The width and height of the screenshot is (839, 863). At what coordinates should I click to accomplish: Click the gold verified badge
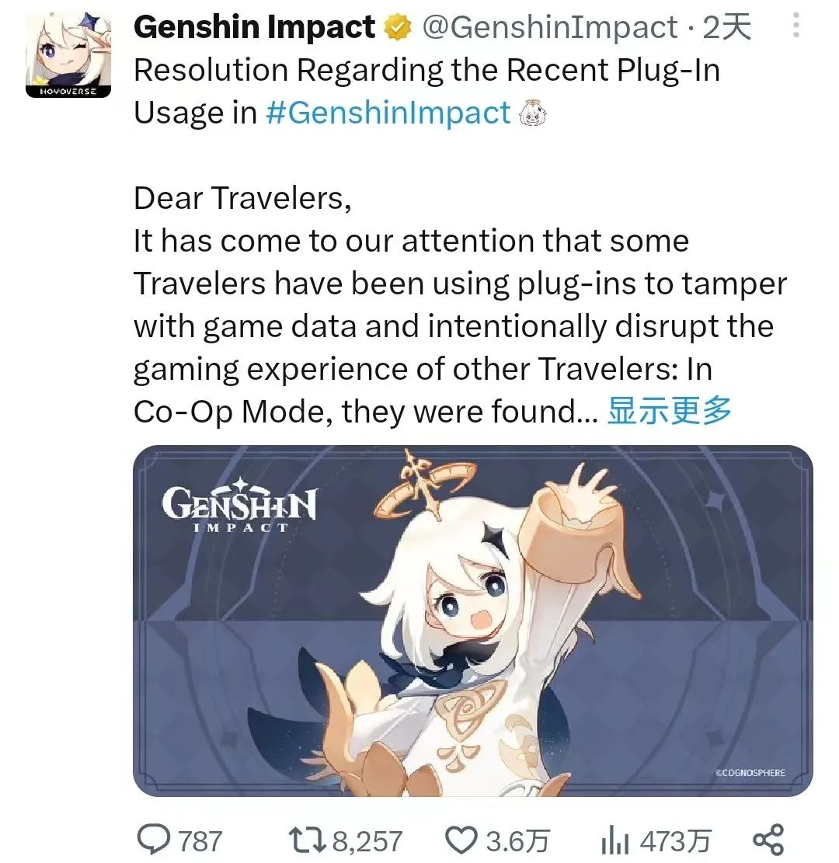pos(398,27)
